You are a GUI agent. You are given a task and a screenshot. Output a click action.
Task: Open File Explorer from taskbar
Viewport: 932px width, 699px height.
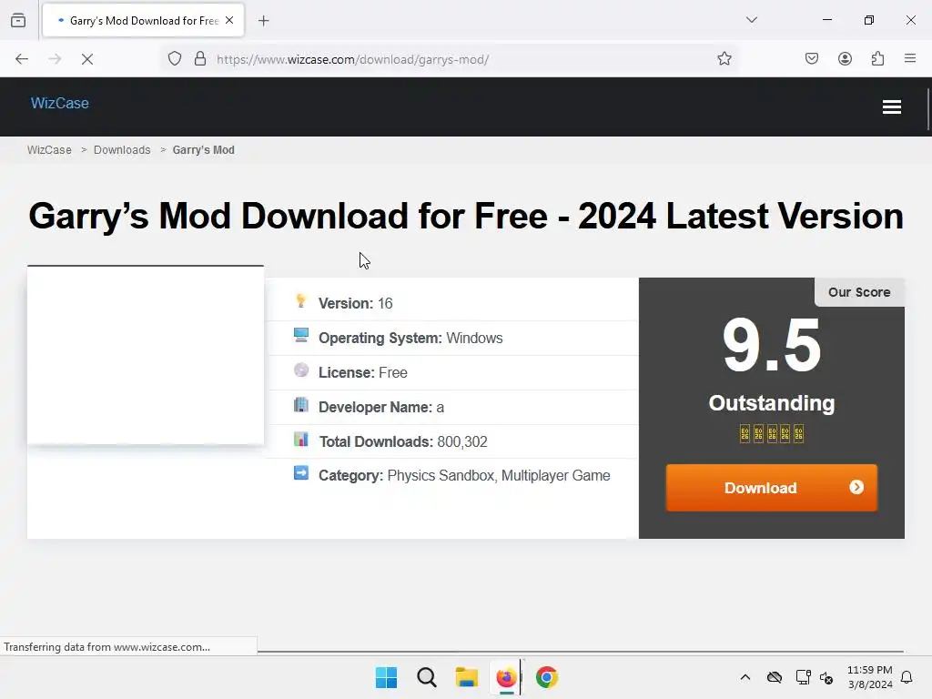[467, 677]
